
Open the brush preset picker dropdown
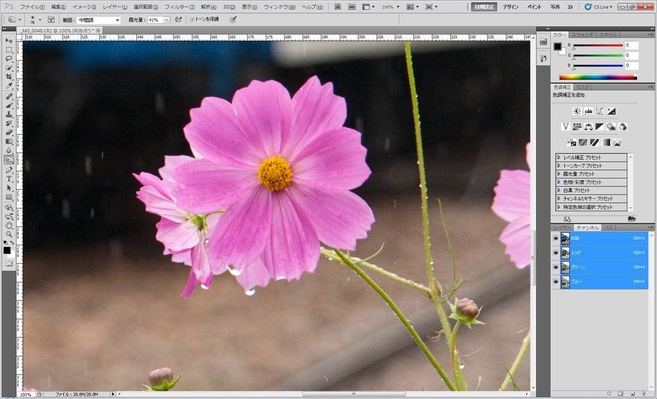tap(40, 20)
